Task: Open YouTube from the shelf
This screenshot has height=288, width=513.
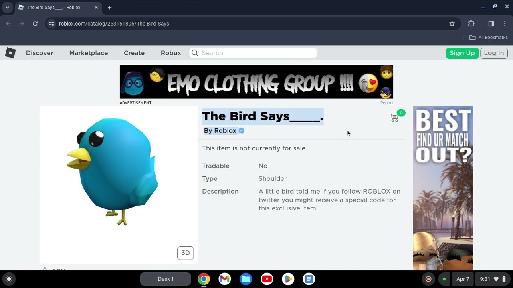Action: click(267, 279)
